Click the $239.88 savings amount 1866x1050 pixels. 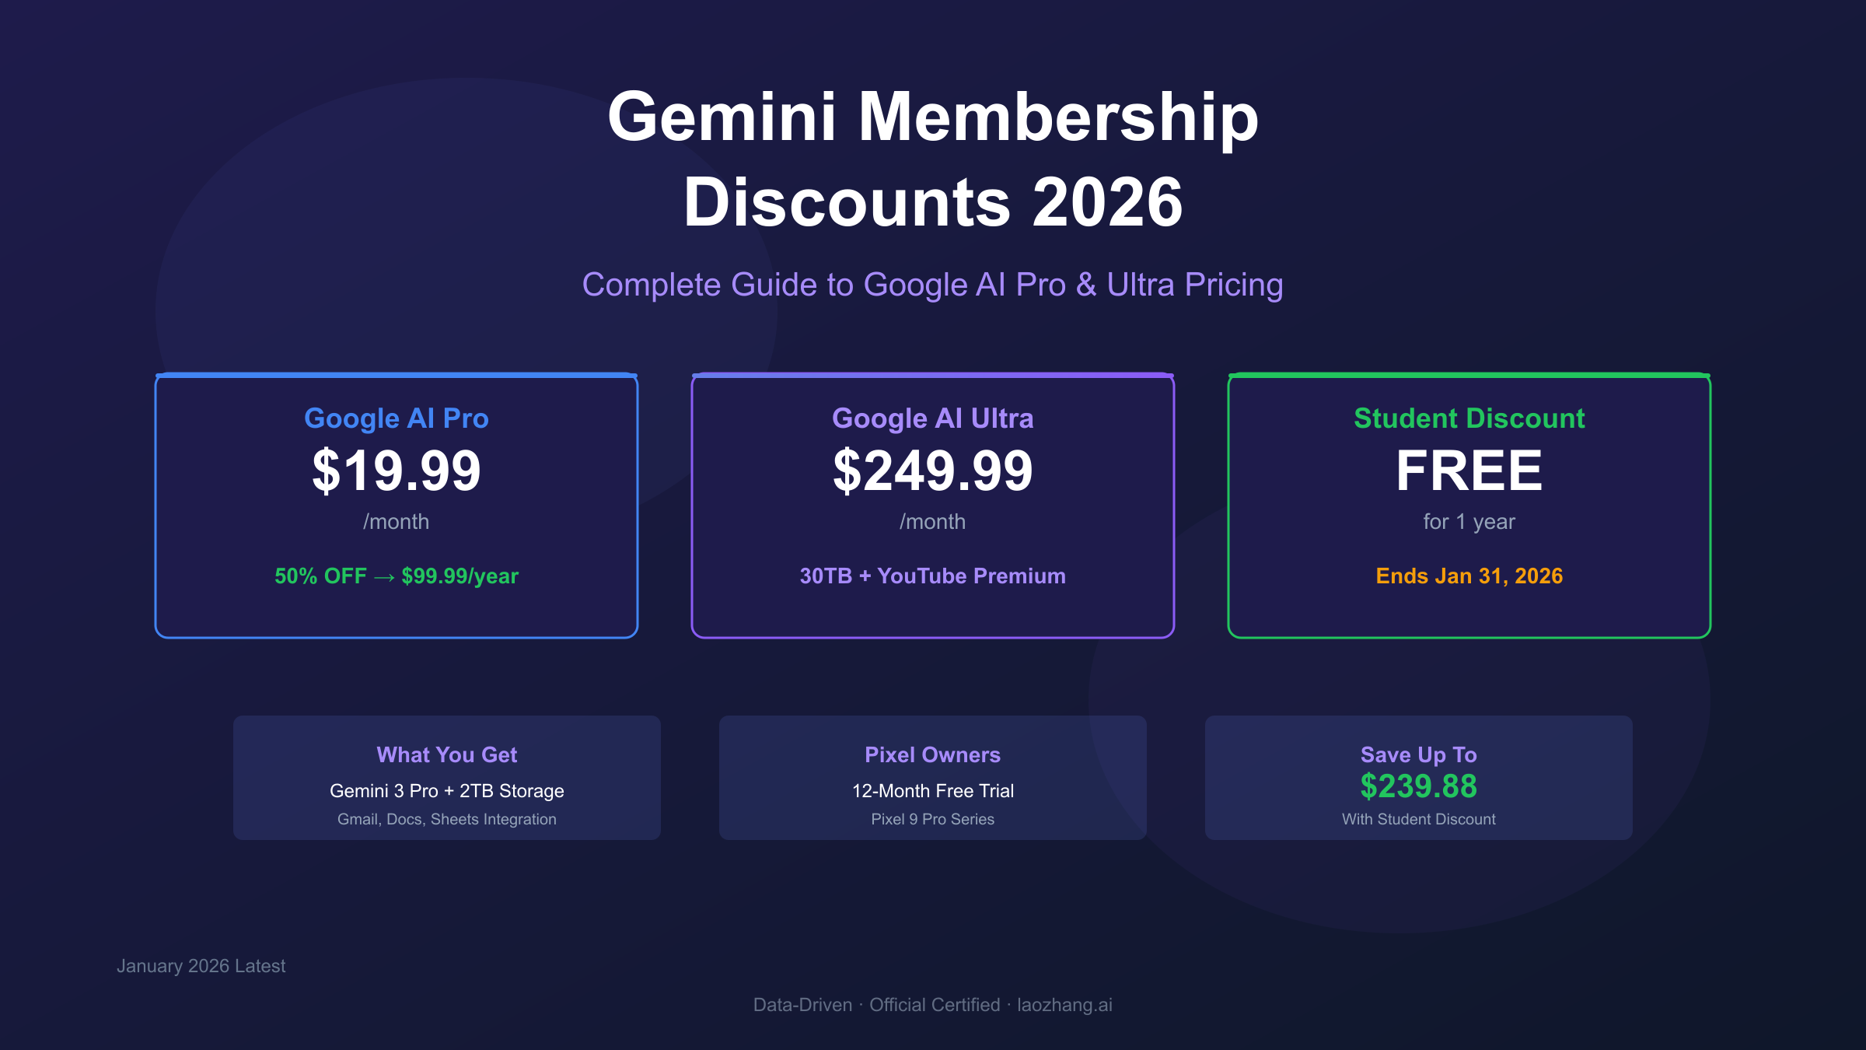pyautogui.click(x=1418, y=786)
